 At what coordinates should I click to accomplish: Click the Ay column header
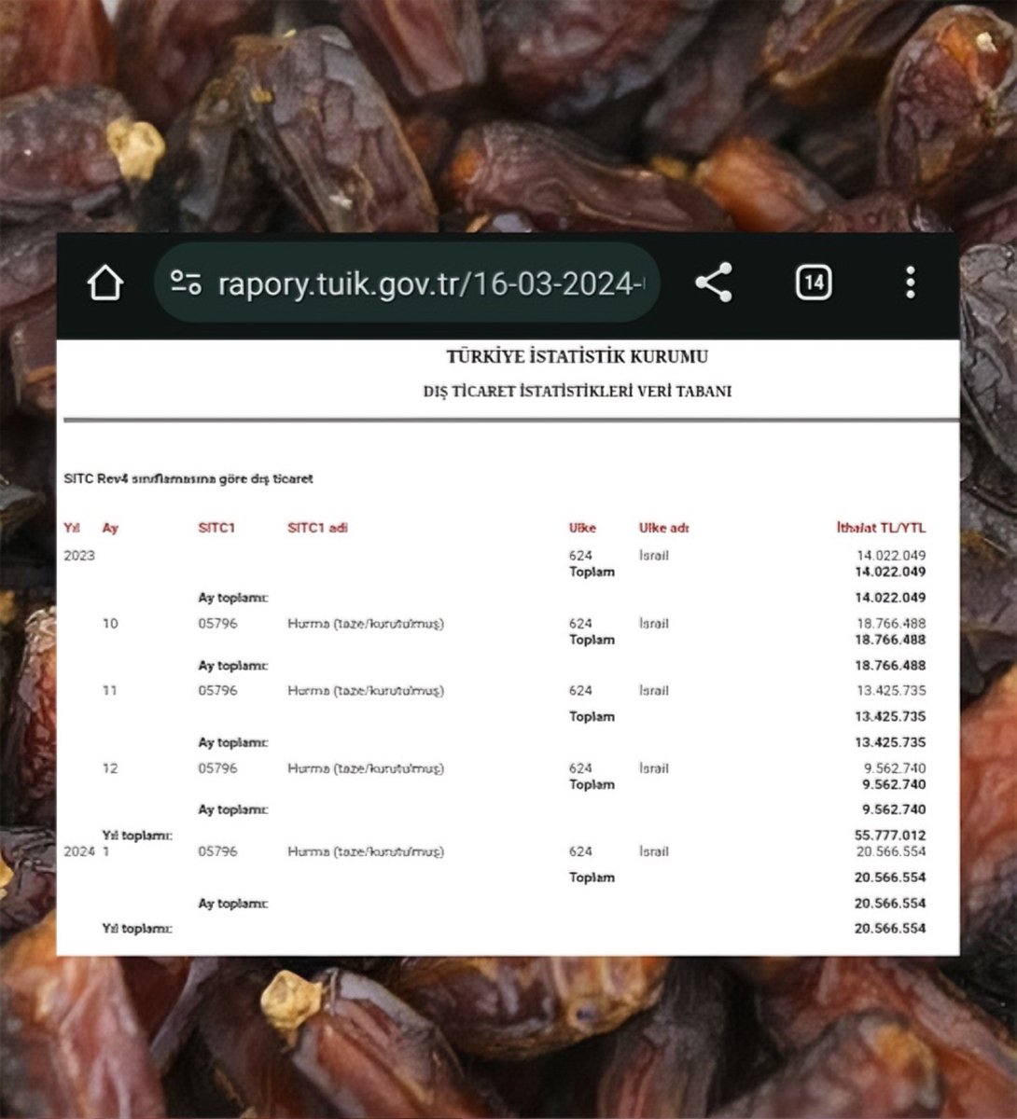[x=111, y=527]
